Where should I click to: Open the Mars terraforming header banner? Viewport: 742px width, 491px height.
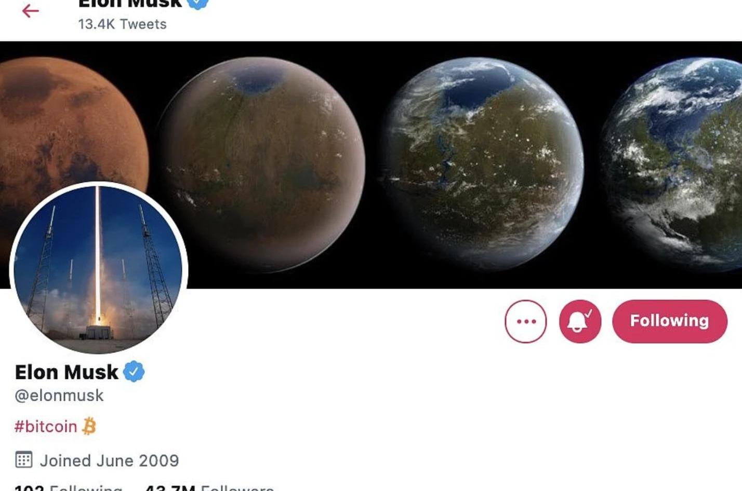(371, 165)
